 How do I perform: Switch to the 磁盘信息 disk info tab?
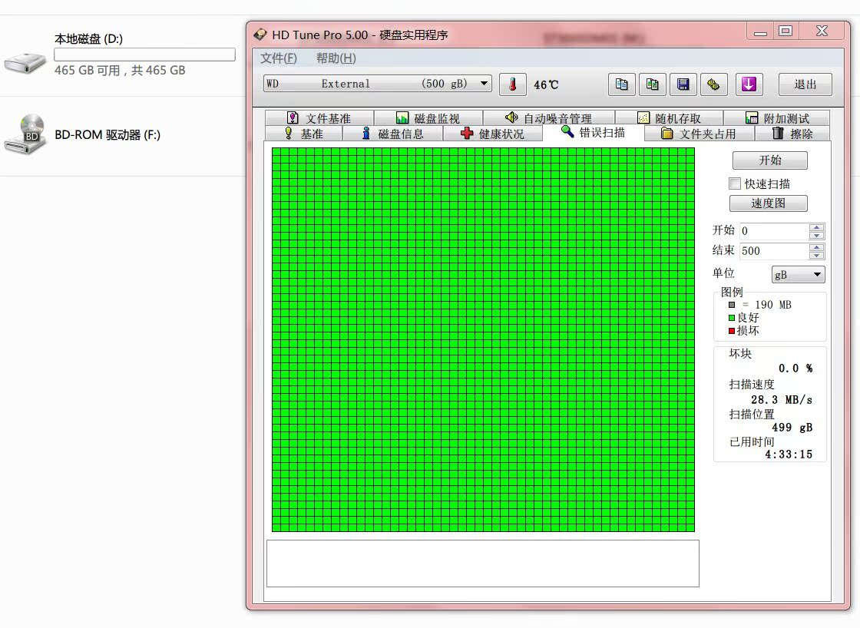392,134
